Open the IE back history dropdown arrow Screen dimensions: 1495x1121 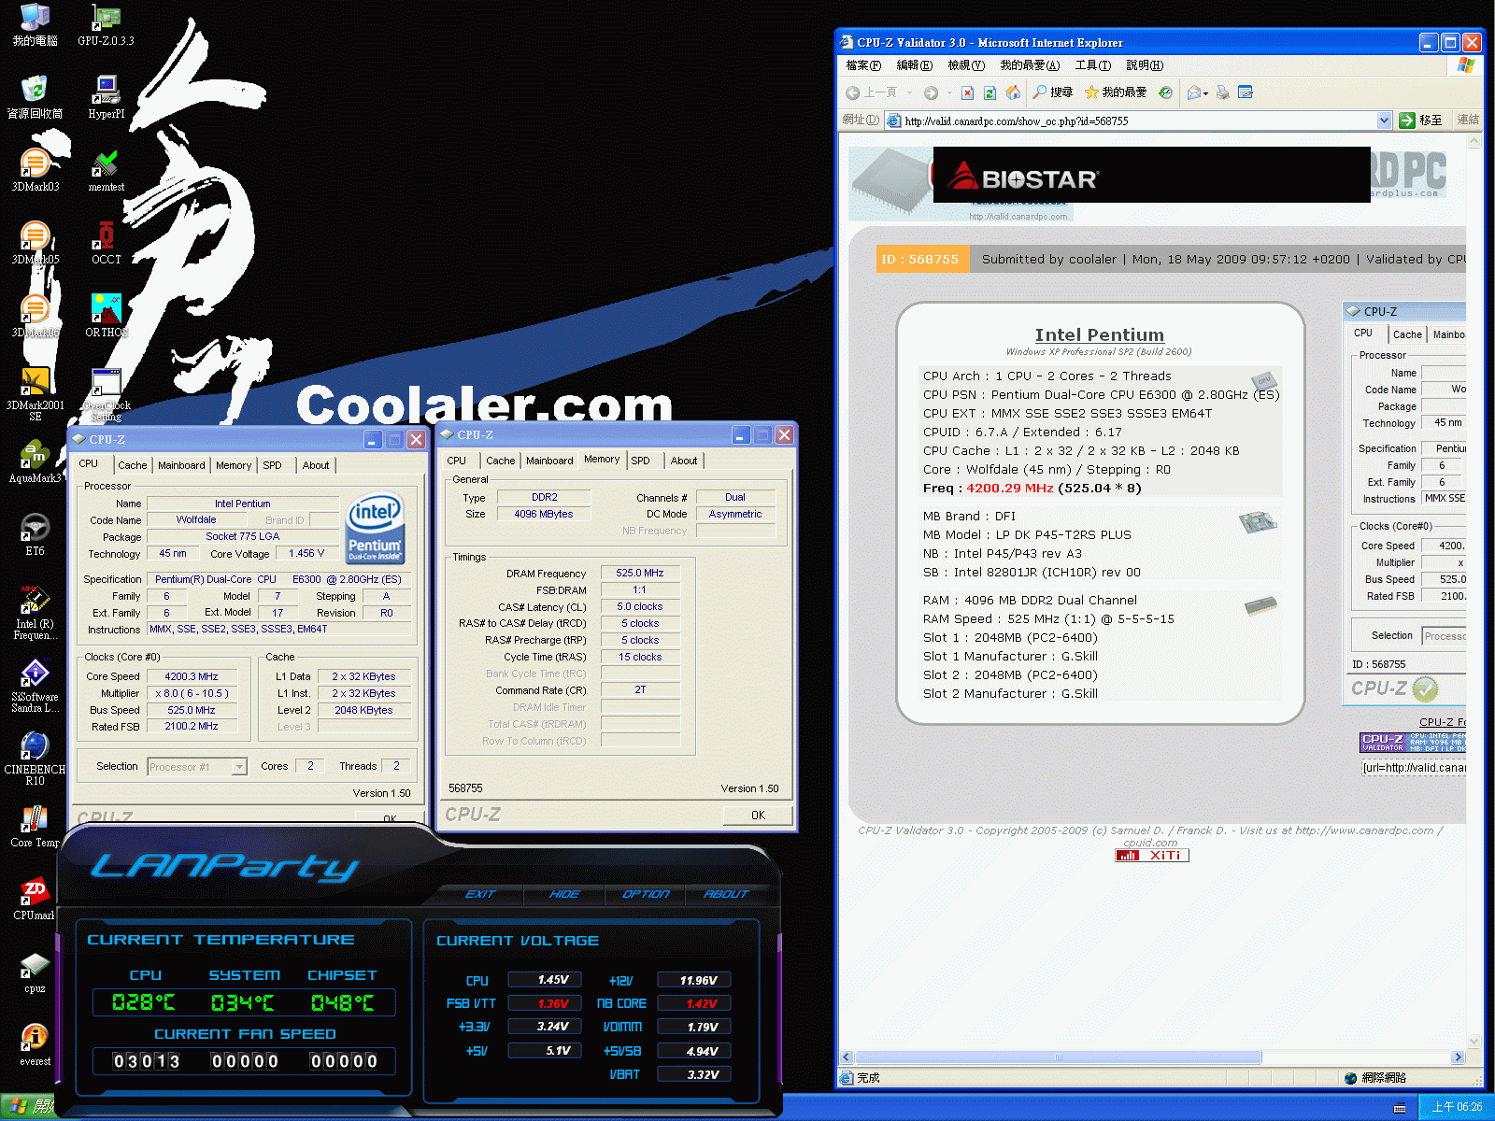point(909,92)
